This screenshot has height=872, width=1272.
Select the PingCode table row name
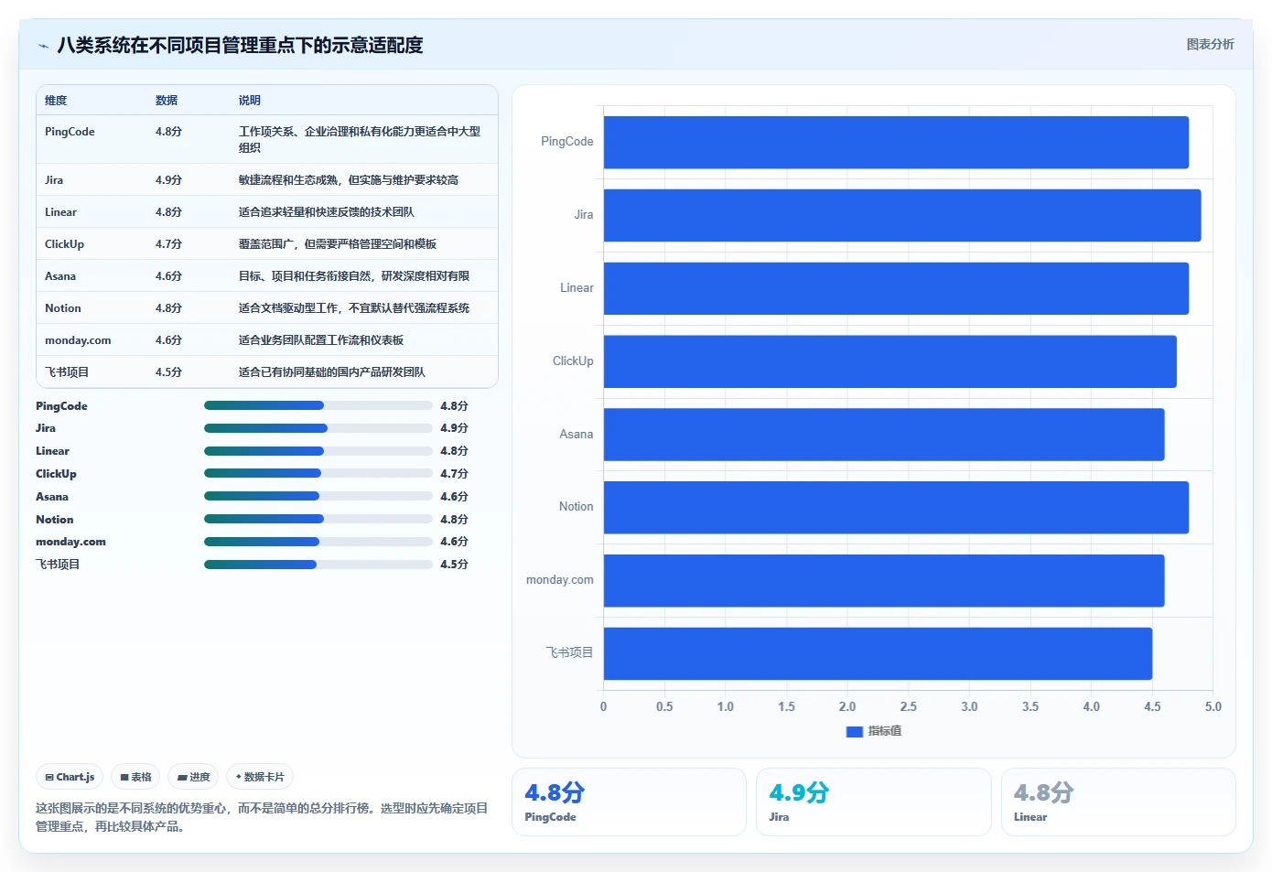pos(70,132)
